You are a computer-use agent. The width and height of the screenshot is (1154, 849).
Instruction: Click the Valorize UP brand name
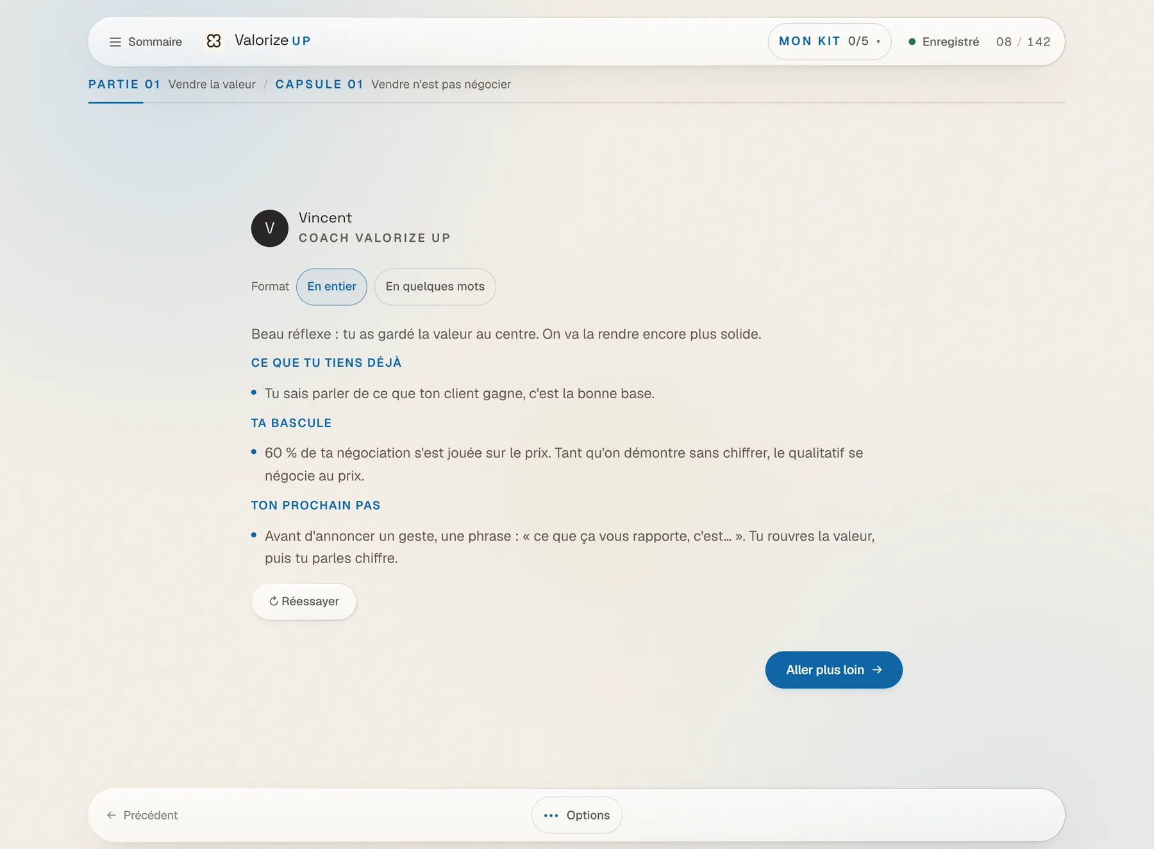click(x=272, y=40)
